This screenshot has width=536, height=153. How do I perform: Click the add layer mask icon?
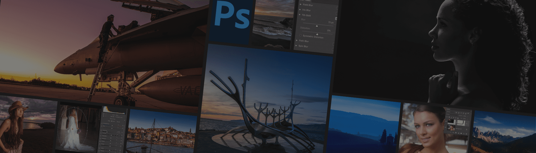coord(456,133)
